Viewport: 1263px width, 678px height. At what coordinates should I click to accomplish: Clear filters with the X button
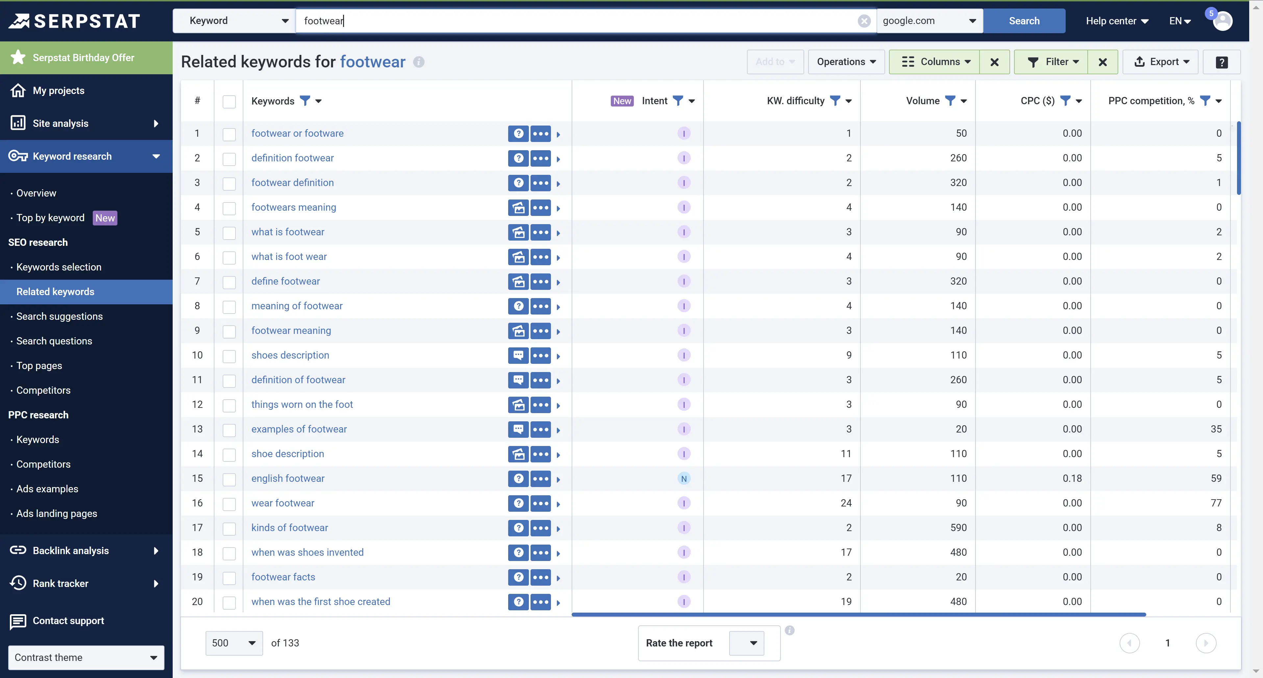click(x=1103, y=62)
